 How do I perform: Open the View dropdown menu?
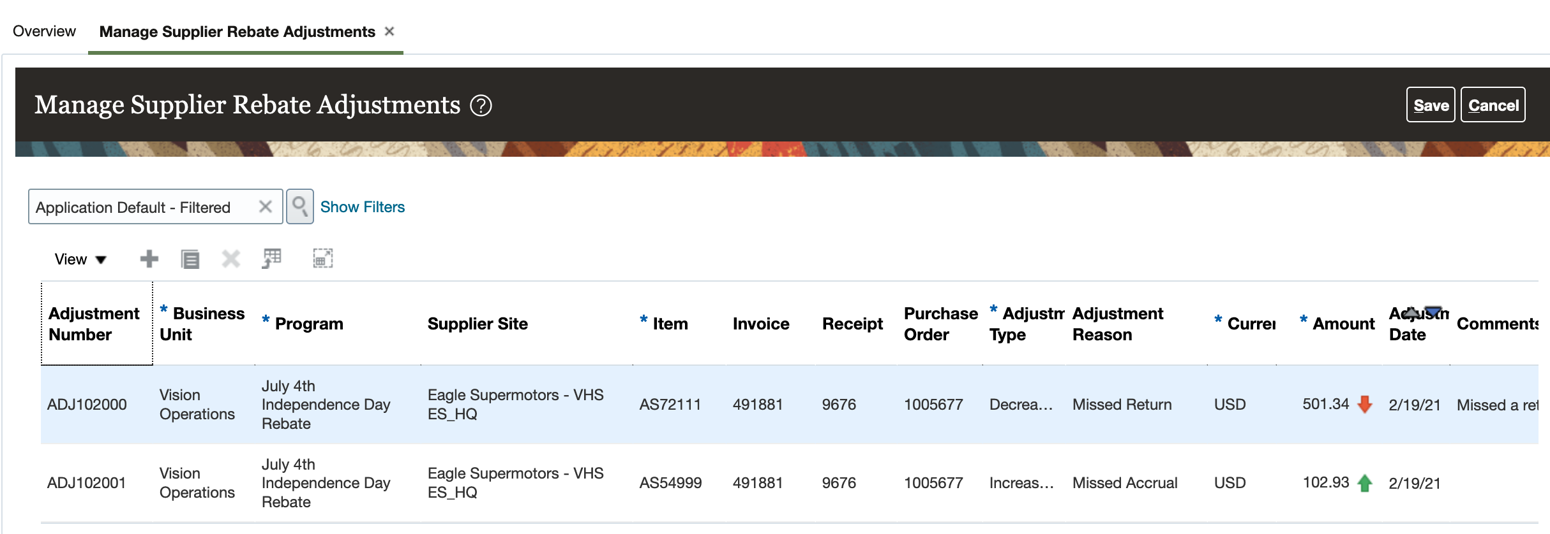click(x=80, y=259)
